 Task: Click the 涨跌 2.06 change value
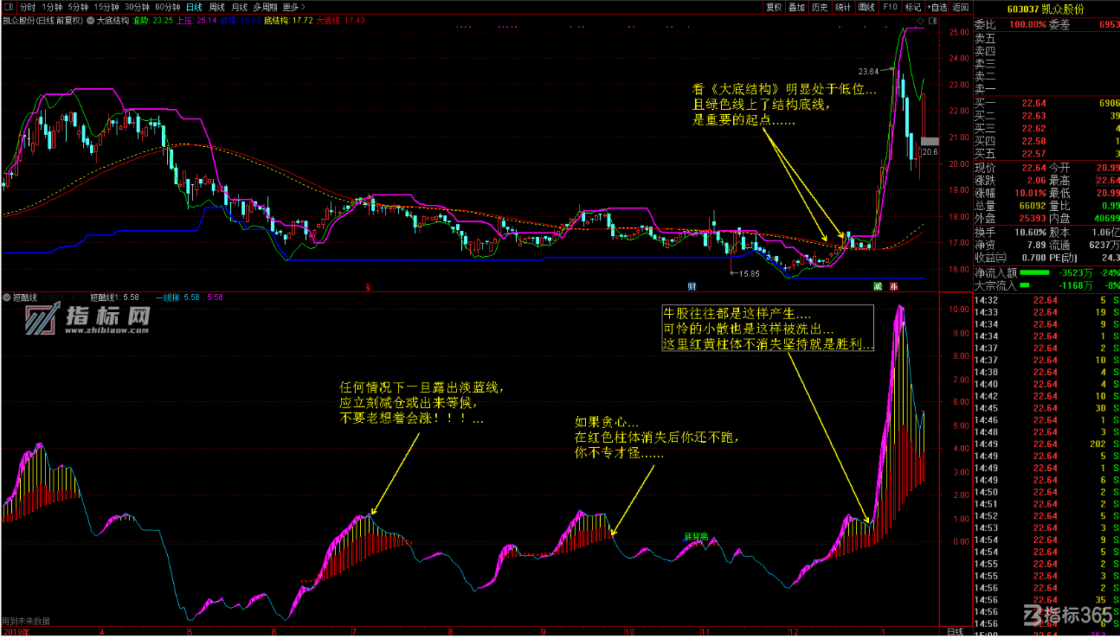(x=1037, y=181)
